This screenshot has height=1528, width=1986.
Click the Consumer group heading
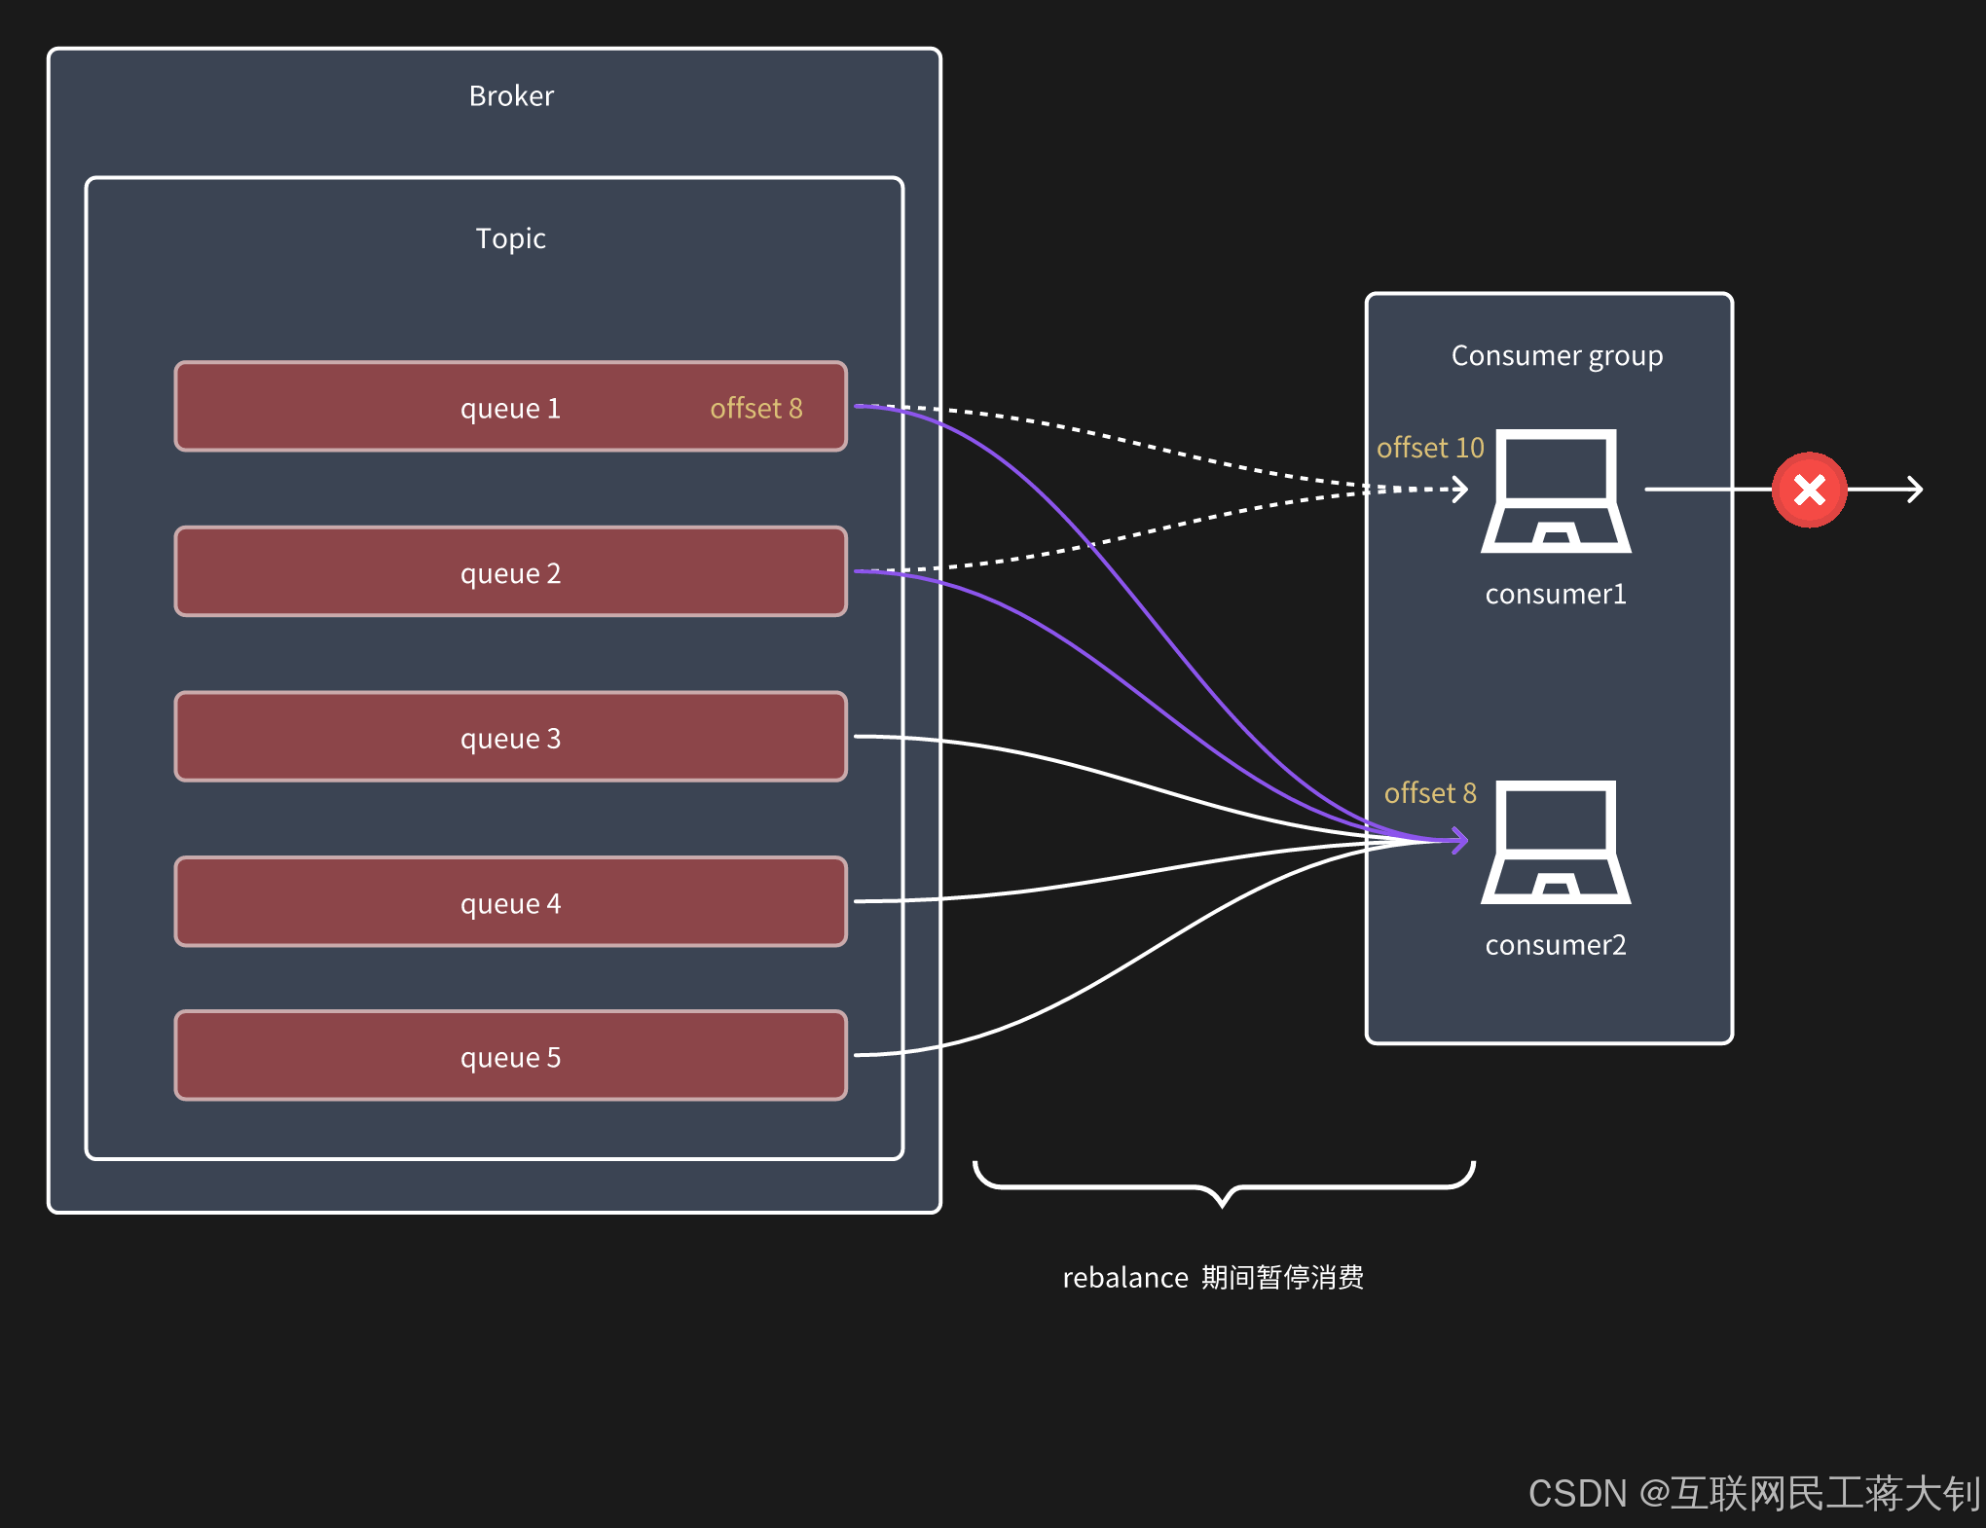pos(1556,356)
